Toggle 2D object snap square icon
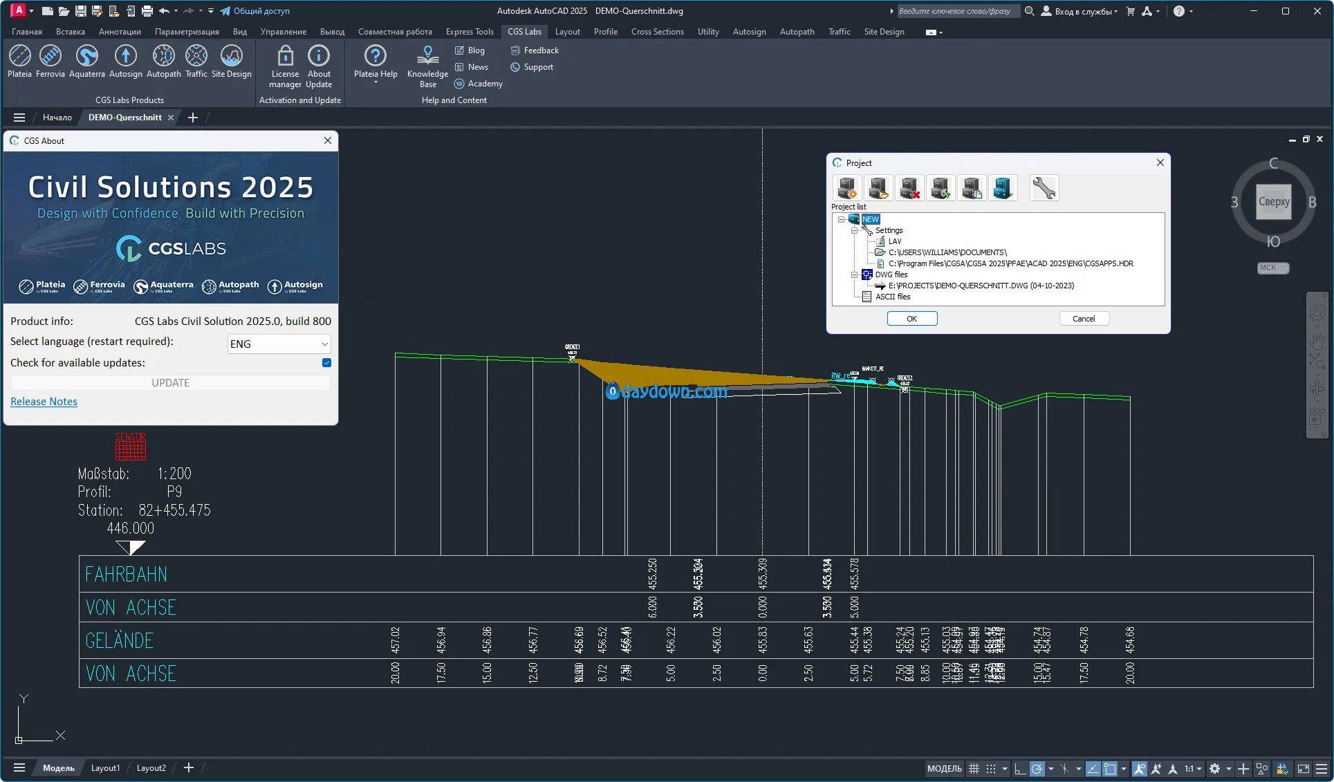 (1110, 769)
